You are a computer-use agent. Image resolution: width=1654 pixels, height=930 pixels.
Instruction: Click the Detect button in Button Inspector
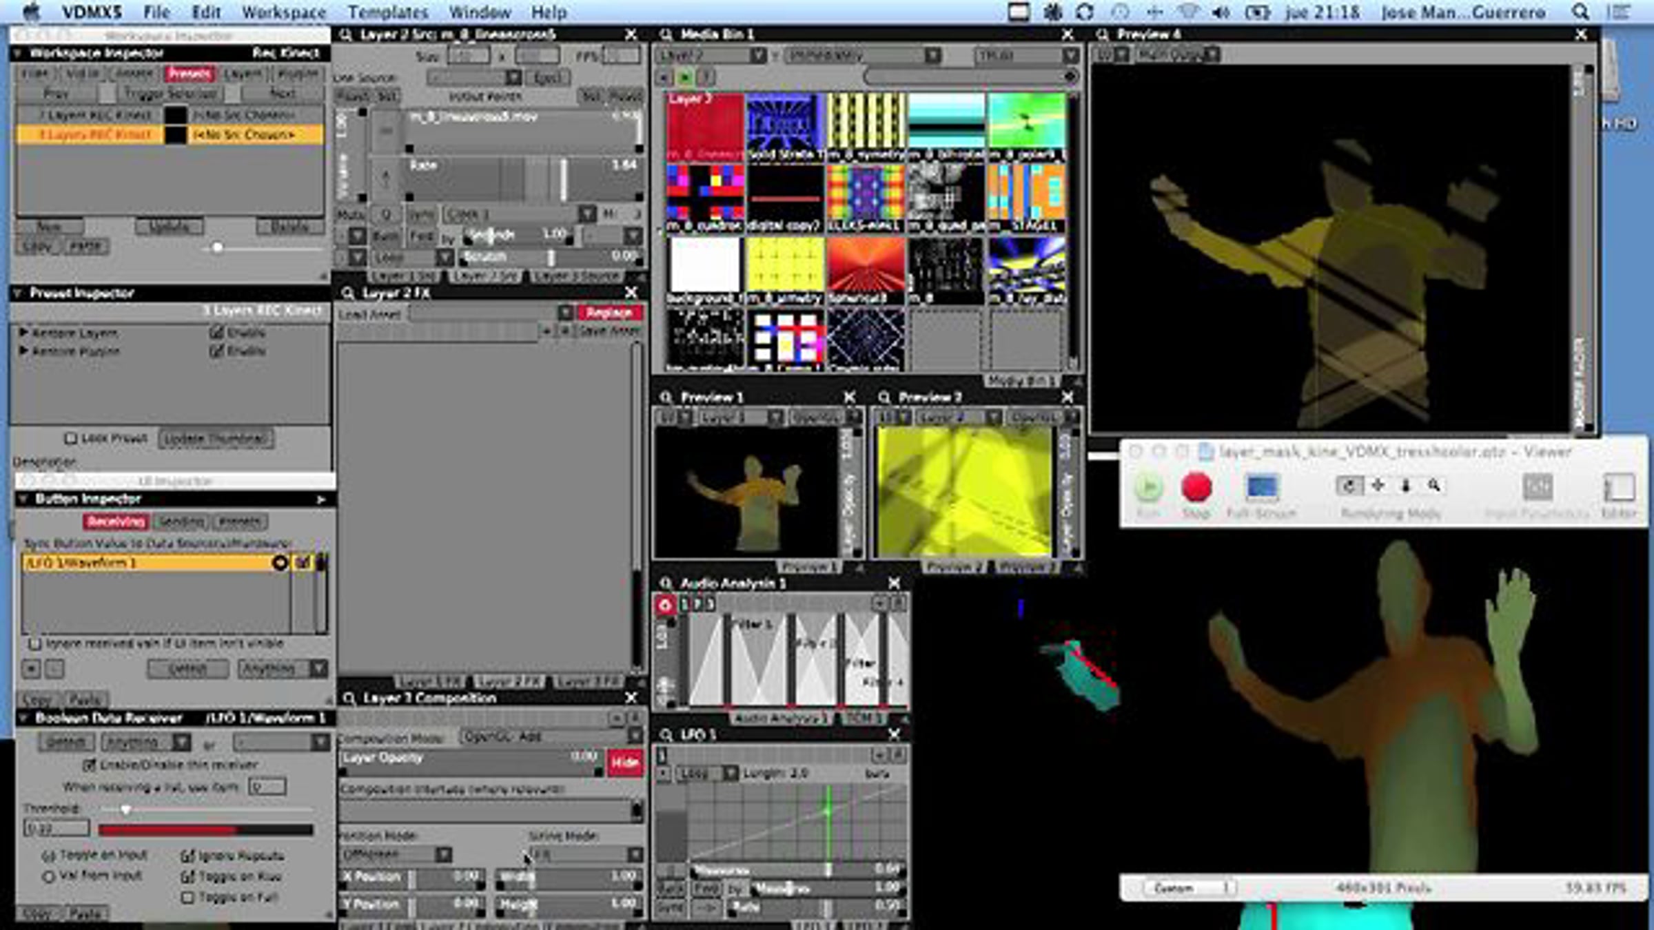(x=188, y=669)
